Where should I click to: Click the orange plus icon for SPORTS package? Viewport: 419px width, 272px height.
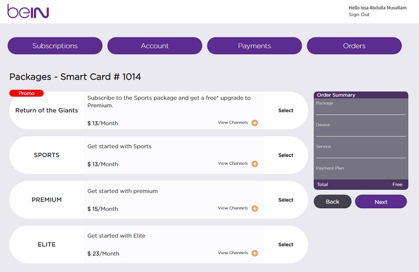[x=255, y=164]
